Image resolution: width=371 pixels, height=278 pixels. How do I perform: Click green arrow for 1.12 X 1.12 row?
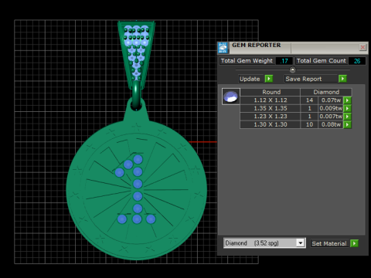[347, 100]
